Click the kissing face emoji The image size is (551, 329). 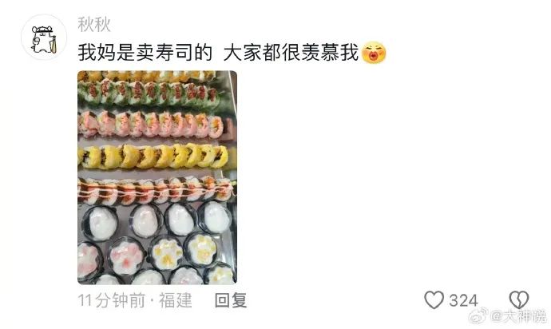pos(374,53)
